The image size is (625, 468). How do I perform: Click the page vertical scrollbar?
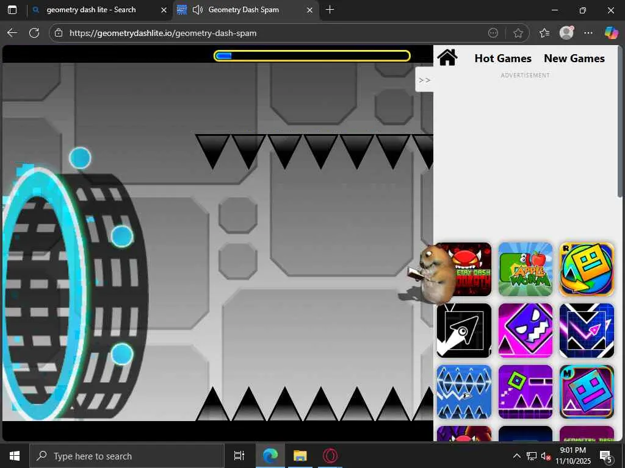[620, 121]
